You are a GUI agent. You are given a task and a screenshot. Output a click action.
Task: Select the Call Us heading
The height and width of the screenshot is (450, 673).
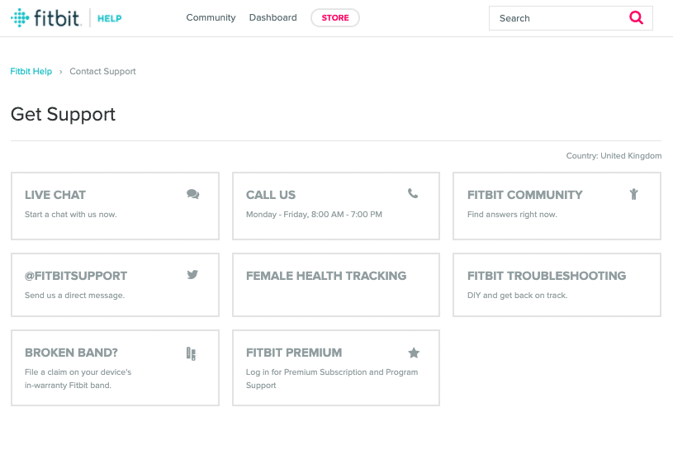pyautogui.click(x=271, y=196)
